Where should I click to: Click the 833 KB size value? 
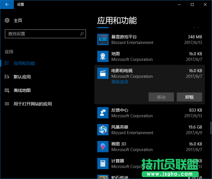(x=196, y=110)
